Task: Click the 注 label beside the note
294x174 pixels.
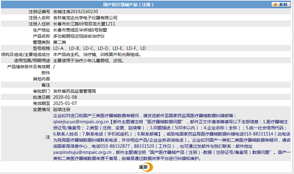Action: (48, 137)
